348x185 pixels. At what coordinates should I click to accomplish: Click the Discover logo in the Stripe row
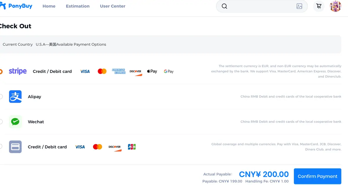136,72
